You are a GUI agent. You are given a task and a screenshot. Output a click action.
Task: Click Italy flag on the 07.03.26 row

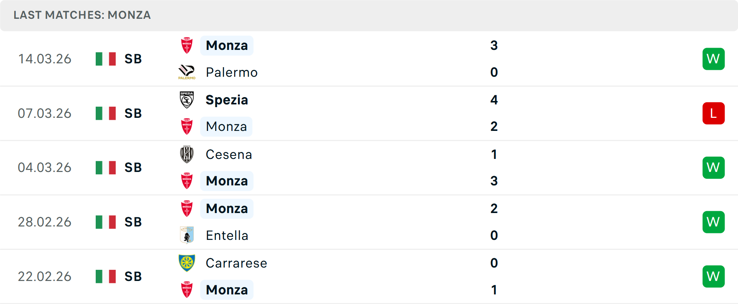[x=106, y=113]
